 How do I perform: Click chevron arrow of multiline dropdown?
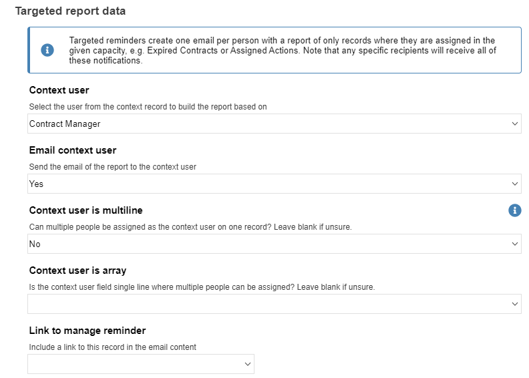(514, 244)
